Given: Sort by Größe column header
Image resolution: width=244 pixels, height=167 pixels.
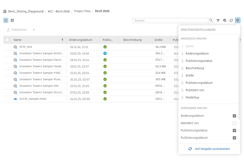Looking at the screenshot, I should pyautogui.click(x=158, y=40).
